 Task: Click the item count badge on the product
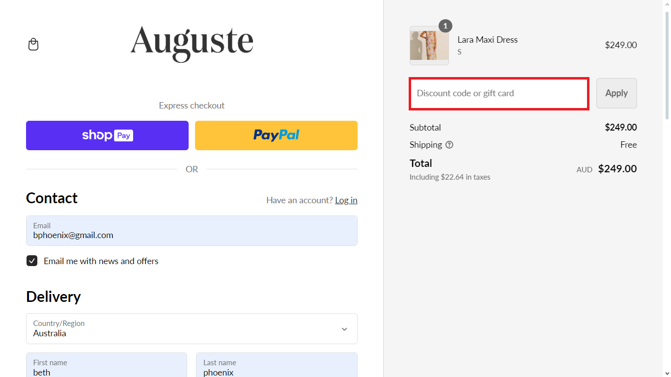pos(446,26)
